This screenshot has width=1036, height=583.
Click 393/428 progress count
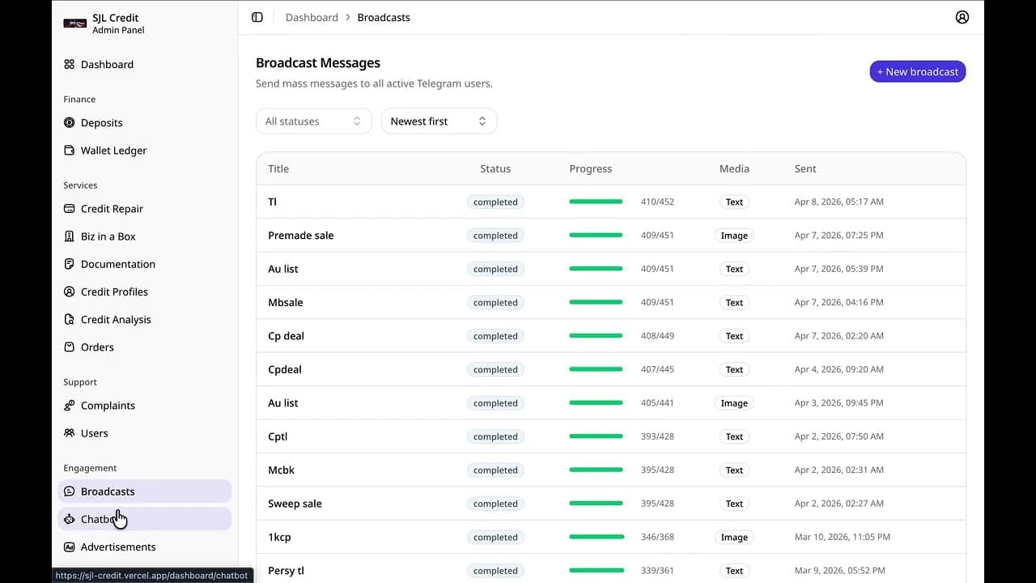[657, 436]
